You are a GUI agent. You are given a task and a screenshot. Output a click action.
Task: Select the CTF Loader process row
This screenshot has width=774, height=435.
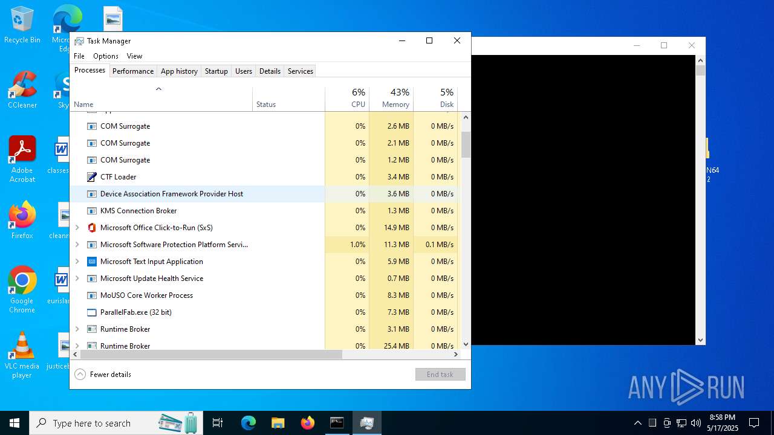265,177
